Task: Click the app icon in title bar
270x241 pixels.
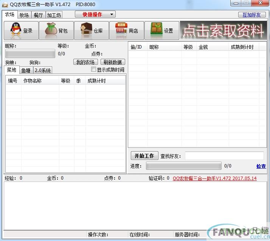Action: 5,5
